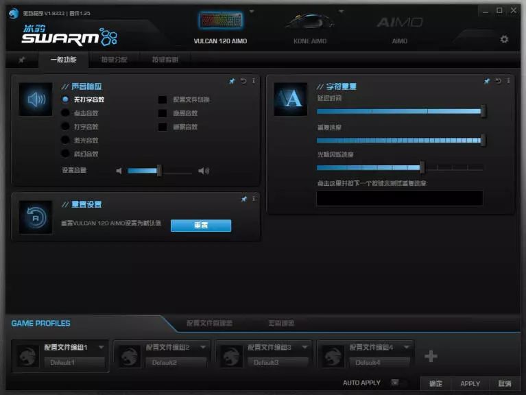Open the dropdown arrow beside the KONE mouse

[341, 12]
